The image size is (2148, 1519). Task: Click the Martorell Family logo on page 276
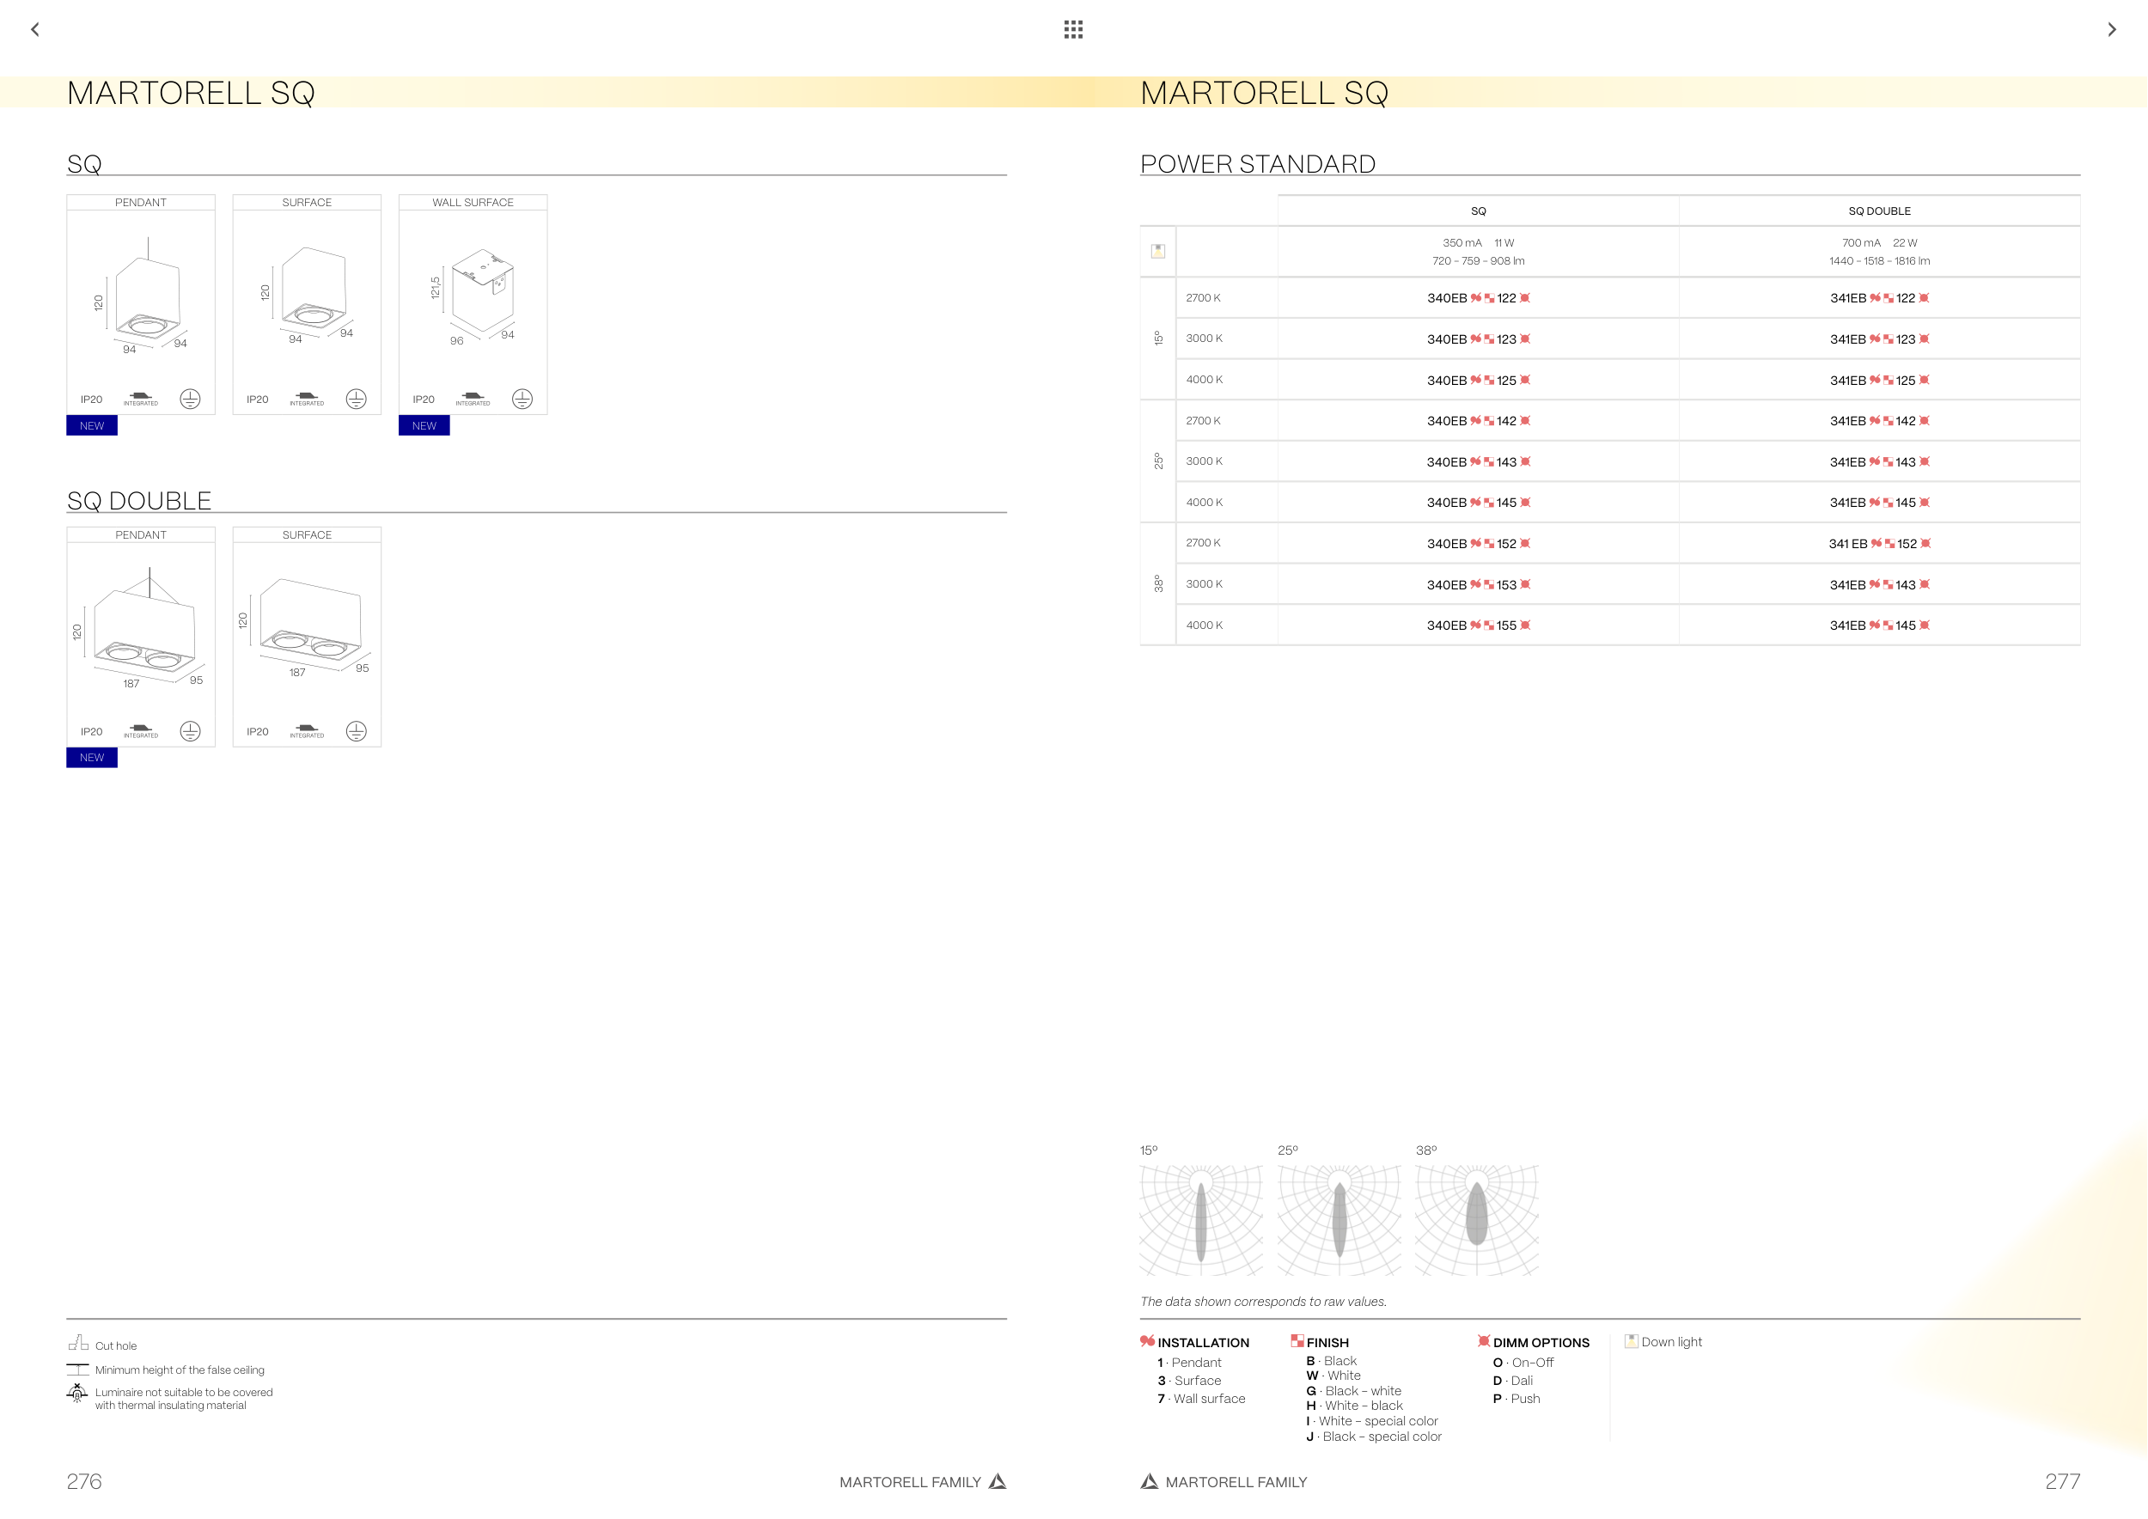(998, 1480)
